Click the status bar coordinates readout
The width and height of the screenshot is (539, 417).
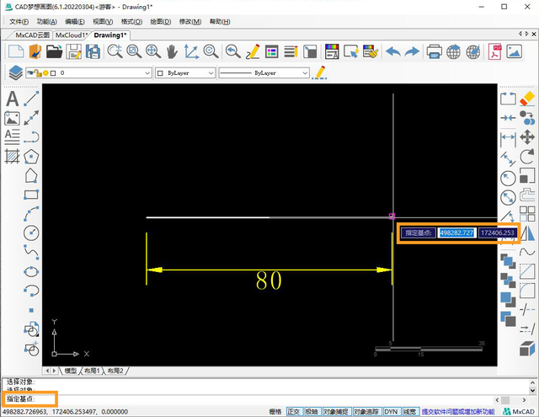click(65, 411)
